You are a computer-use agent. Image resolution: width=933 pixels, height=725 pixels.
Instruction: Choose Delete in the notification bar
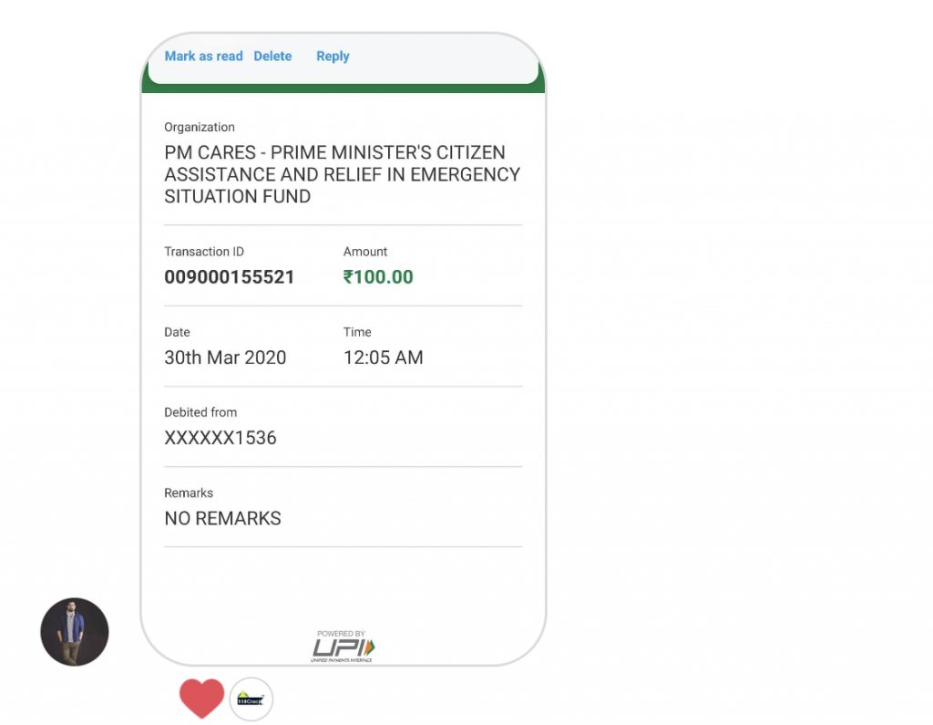click(272, 56)
